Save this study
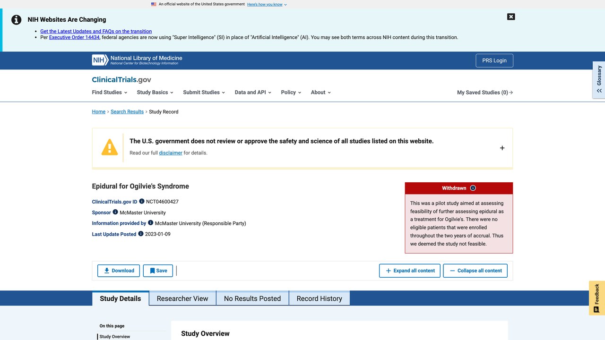This screenshot has width=605, height=340. 158,271
